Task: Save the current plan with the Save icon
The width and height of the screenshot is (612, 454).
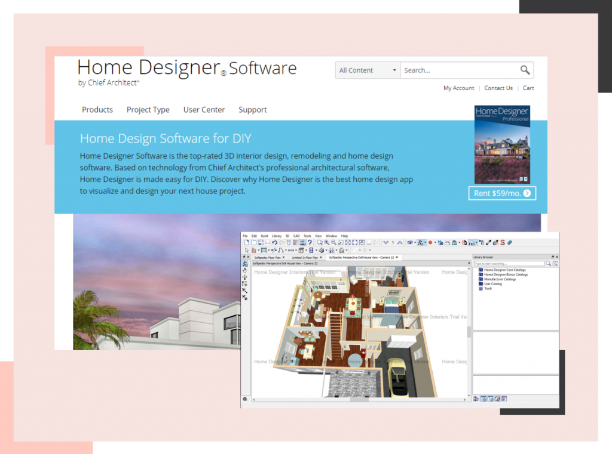Action: [261, 240]
